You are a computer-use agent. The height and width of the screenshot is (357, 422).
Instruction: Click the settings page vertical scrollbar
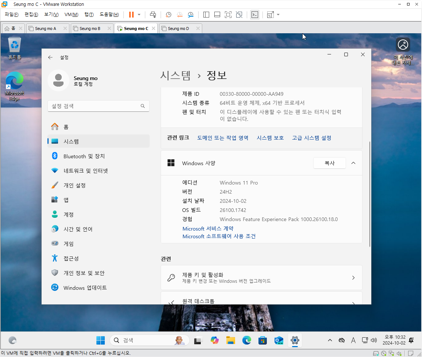pyautogui.click(x=370, y=194)
